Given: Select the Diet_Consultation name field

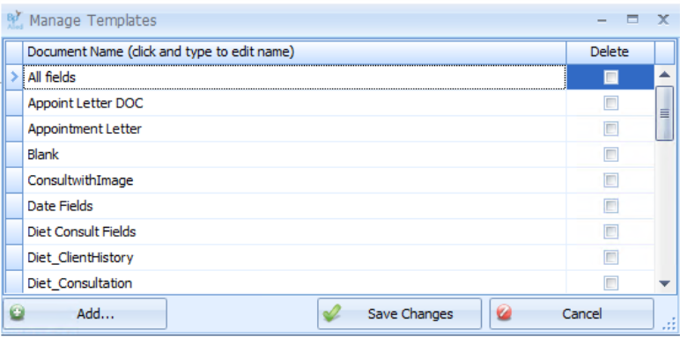Looking at the screenshot, I should tap(294, 283).
